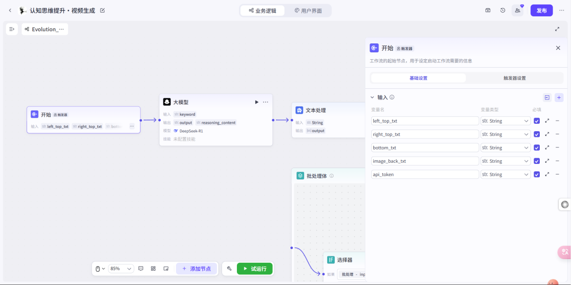This screenshot has width=571, height=285.
Task: Auto-arrange nodes with grid icon
Action: point(153,269)
